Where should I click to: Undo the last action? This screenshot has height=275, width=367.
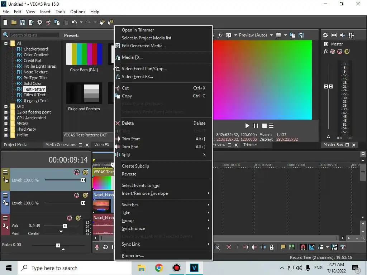click(74, 22)
